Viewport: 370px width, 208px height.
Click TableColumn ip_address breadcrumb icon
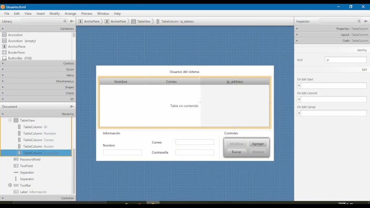coord(158,21)
